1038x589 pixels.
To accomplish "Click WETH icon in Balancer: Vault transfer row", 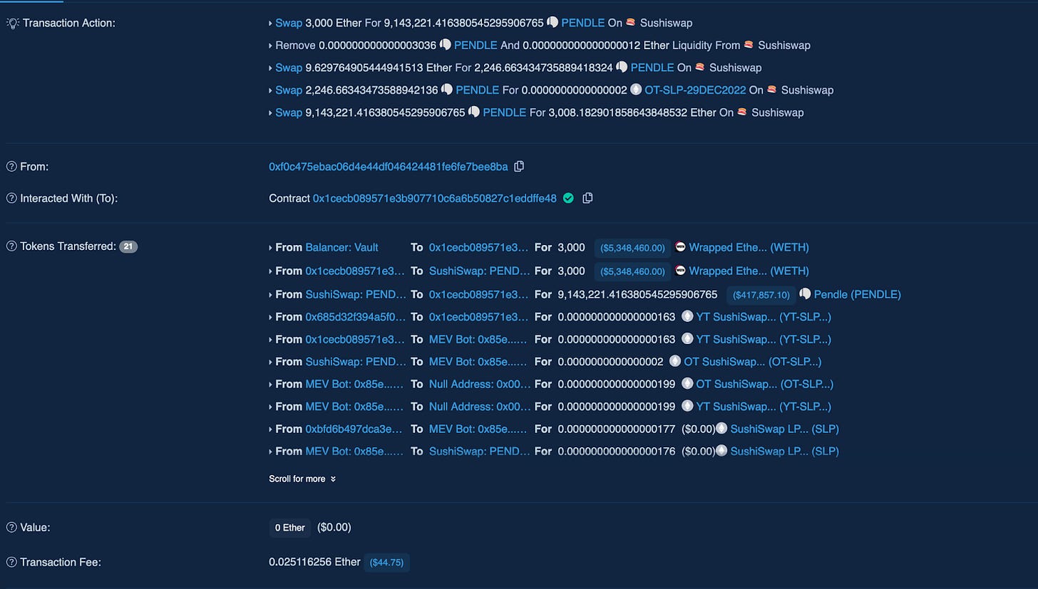I will coord(680,247).
